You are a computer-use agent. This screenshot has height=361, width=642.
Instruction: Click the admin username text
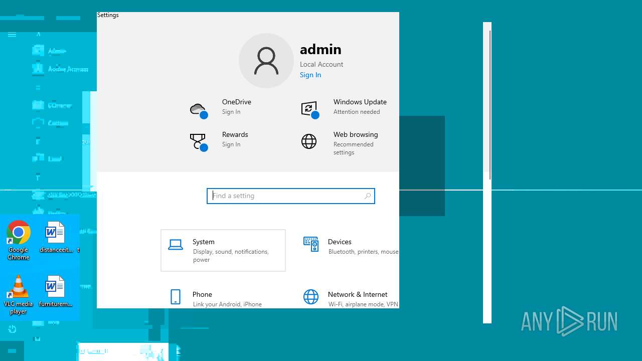(x=320, y=49)
